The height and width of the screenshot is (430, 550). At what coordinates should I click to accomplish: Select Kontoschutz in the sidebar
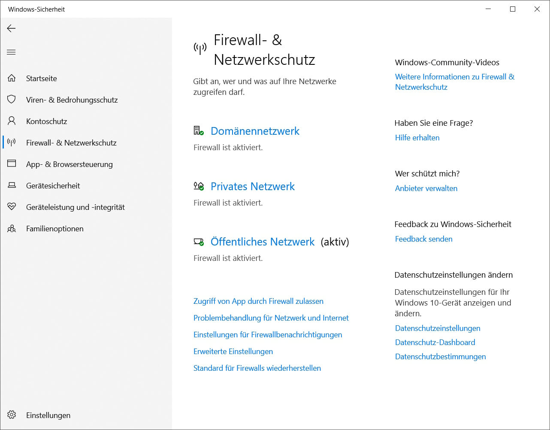point(47,121)
